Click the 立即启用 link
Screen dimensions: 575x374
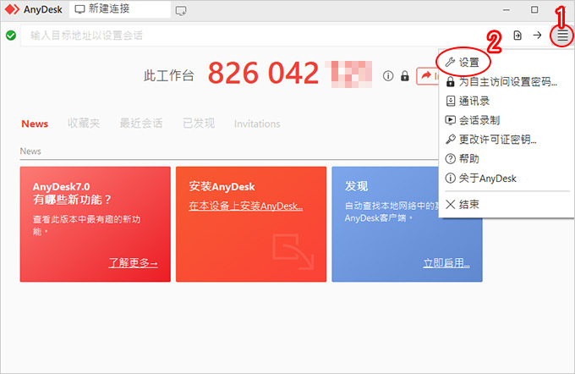[446, 263]
